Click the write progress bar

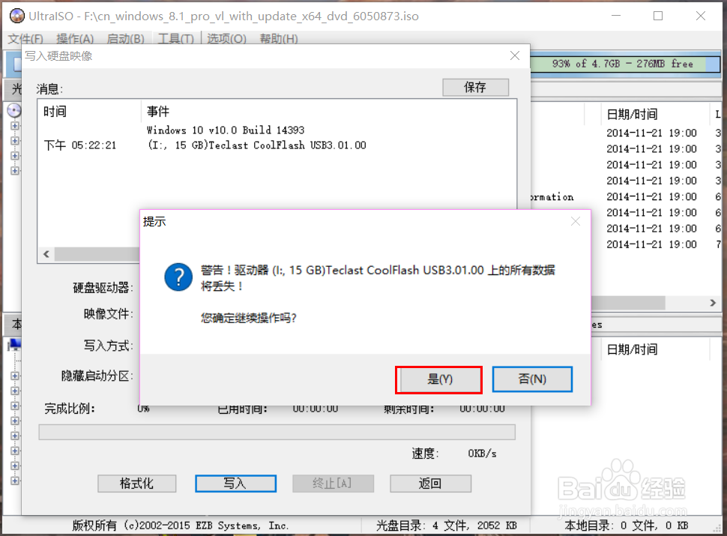click(277, 432)
